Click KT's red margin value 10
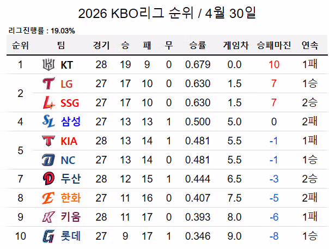 (274, 65)
